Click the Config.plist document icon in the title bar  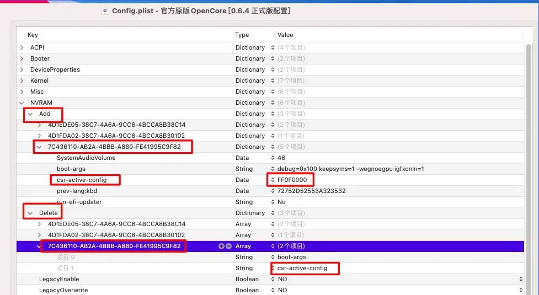(x=105, y=10)
